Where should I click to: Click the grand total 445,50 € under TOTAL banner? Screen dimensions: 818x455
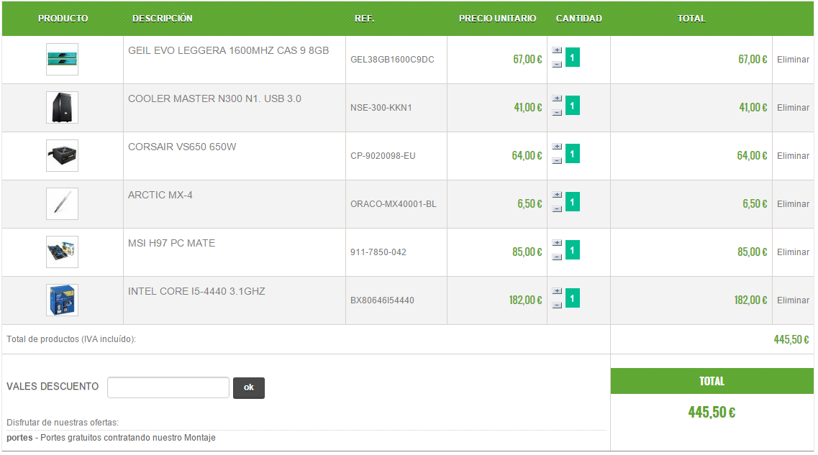(x=712, y=413)
